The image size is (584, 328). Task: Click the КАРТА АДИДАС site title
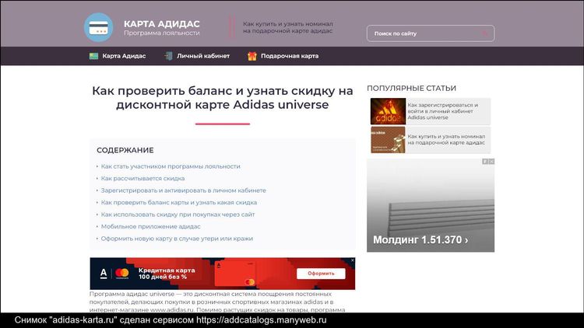coord(162,24)
